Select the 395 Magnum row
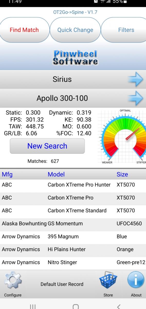 point(73,236)
